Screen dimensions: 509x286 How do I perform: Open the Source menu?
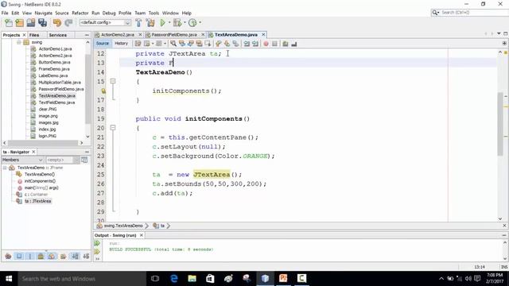(62, 13)
